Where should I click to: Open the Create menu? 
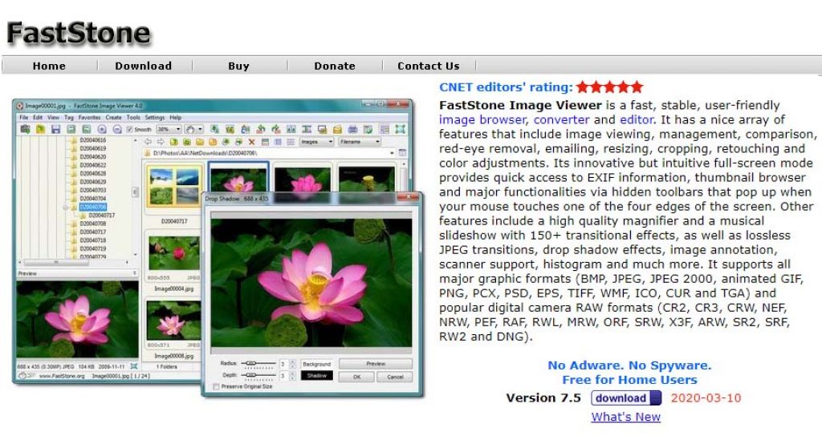pos(113,118)
